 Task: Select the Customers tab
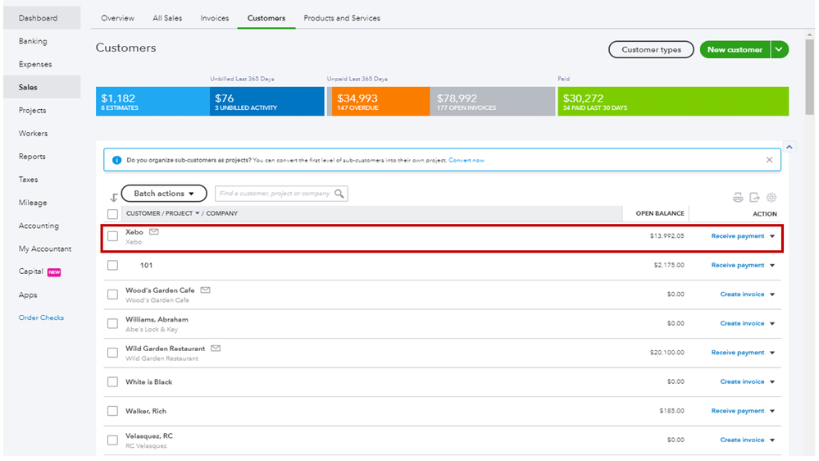pos(266,18)
